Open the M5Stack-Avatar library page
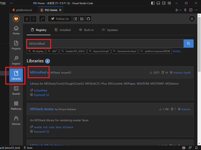This screenshot has width=201, height=150. tap(42, 109)
